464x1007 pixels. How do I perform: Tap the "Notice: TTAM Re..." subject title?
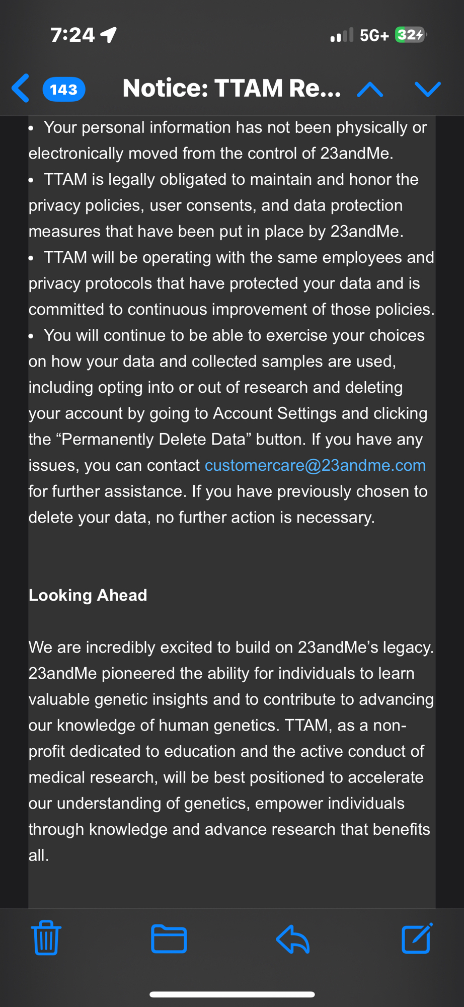pos(231,88)
